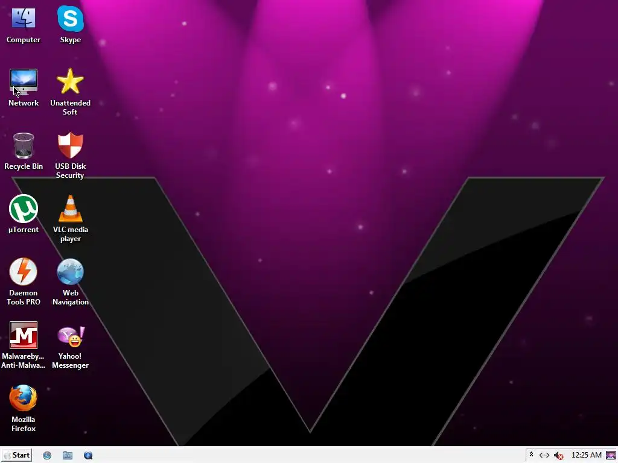Open the Start menu button
Viewport: 618px width, 463px height.
[16, 455]
